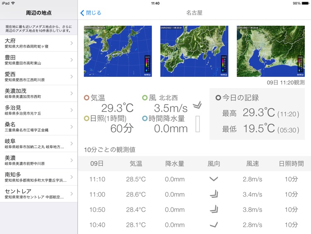Open the central Japan regional radar thumbnail

point(194,51)
